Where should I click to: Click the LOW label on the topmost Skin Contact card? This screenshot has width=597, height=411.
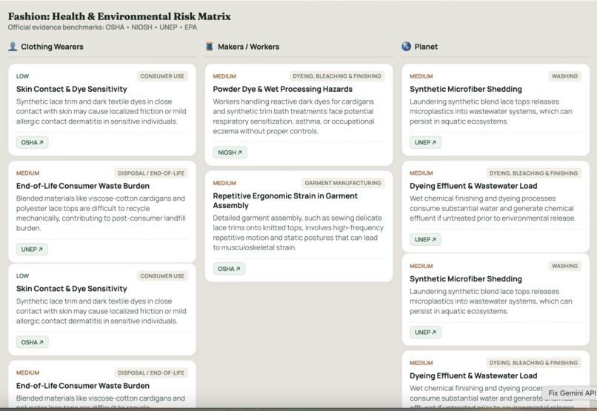[22, 76]
